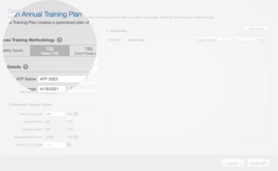Click help icon beside Training Methodology heading
Viewport: 278px width, 171px height.
tap(59, 40)
